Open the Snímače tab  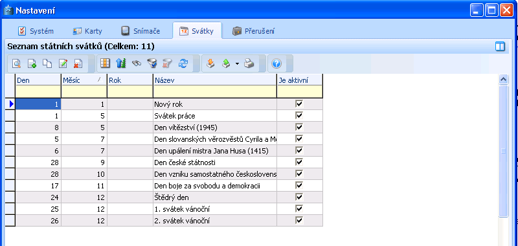pyautogui.click(x=141, y=31)
